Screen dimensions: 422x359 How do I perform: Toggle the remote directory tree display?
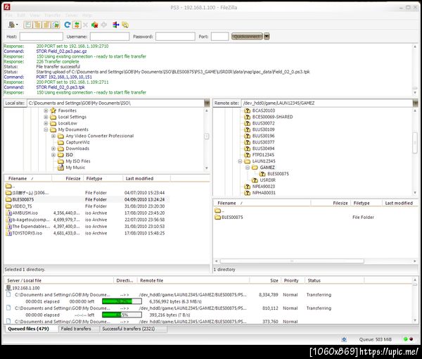(46, 25)
